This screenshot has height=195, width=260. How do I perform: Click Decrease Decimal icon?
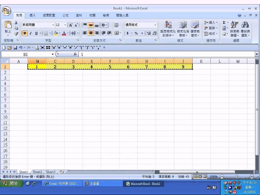coord(154,33)
